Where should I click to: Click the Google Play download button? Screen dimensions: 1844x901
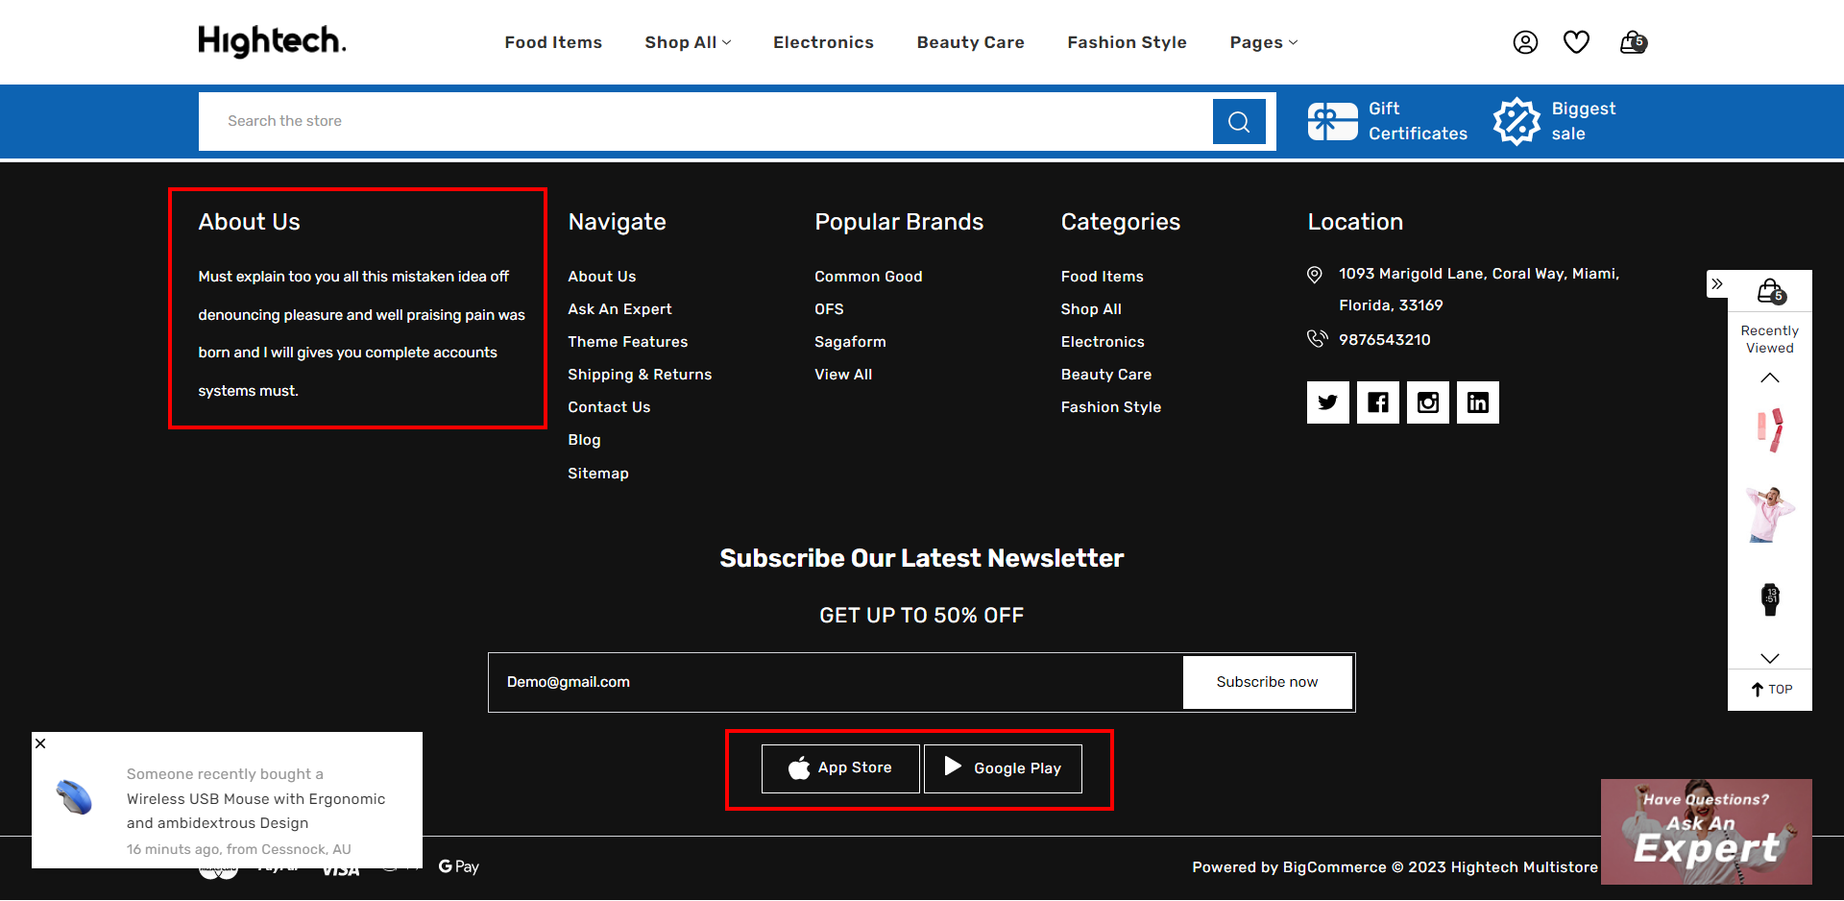click(1003, 768)
